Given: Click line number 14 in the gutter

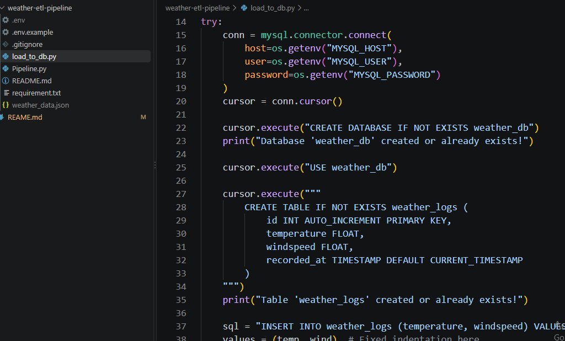Looking at the screenshot, I should tap(181, 22).
